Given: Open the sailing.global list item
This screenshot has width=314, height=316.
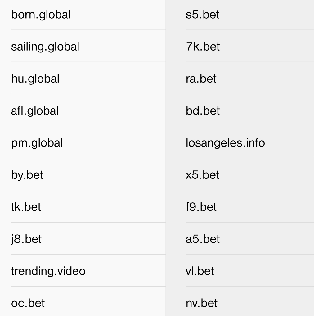Looking at the screenshot, I should [x=45, y=47].
